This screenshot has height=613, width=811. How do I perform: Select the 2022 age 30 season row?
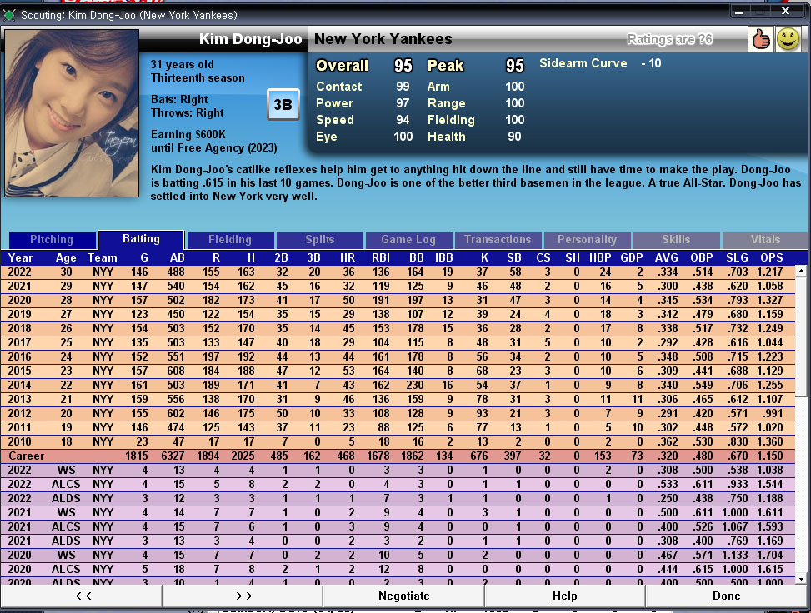tap(398, 272)
